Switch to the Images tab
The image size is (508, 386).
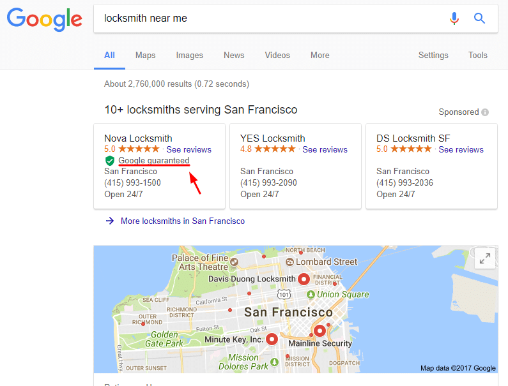coord(190,56)
